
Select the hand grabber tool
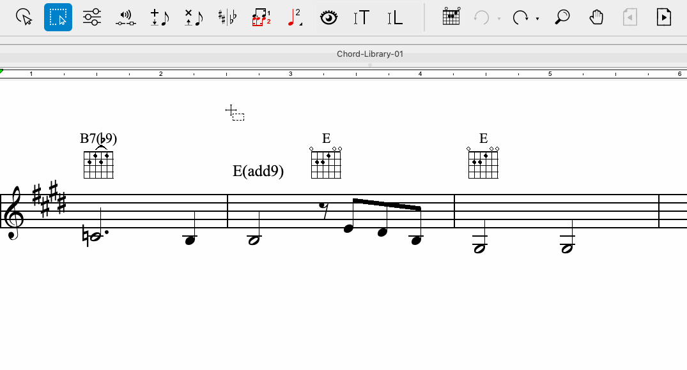596,17
